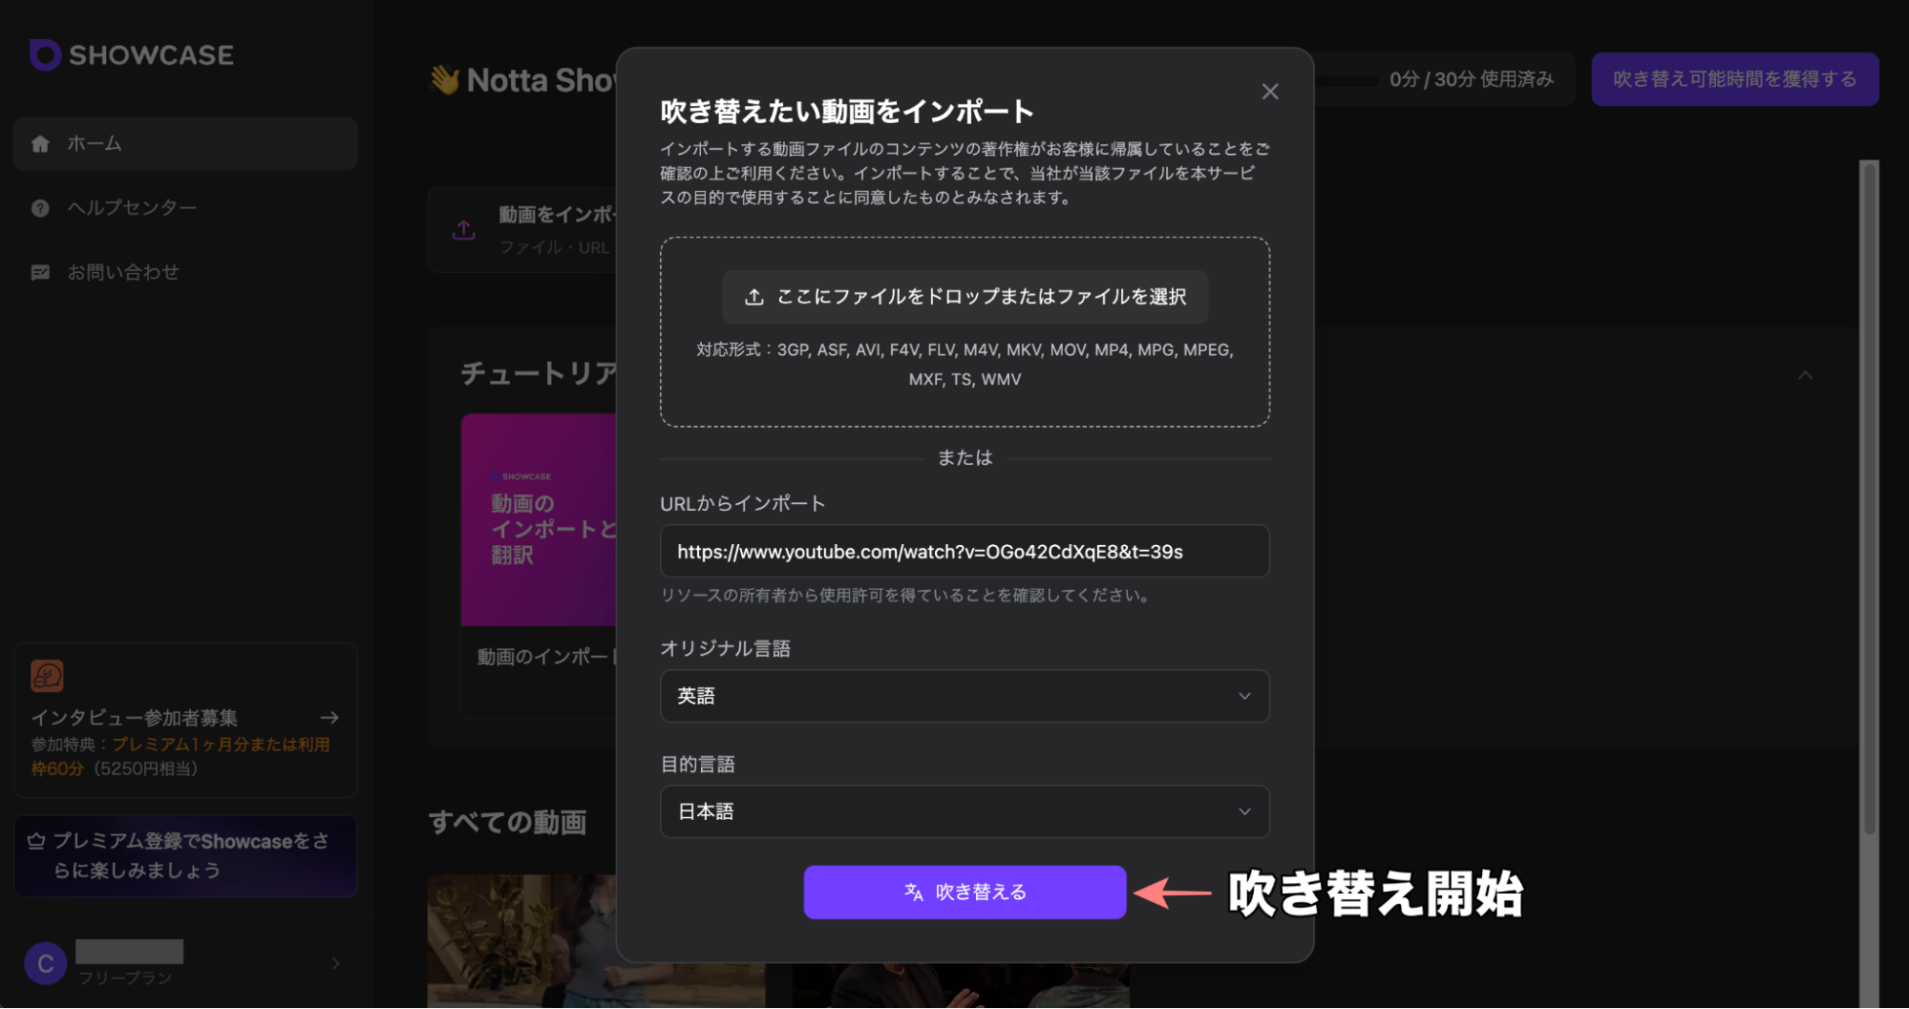Click 吹き替え可能時間を獲得する button
This screenshot has height=1009, width=1909.
point(1734,79)
